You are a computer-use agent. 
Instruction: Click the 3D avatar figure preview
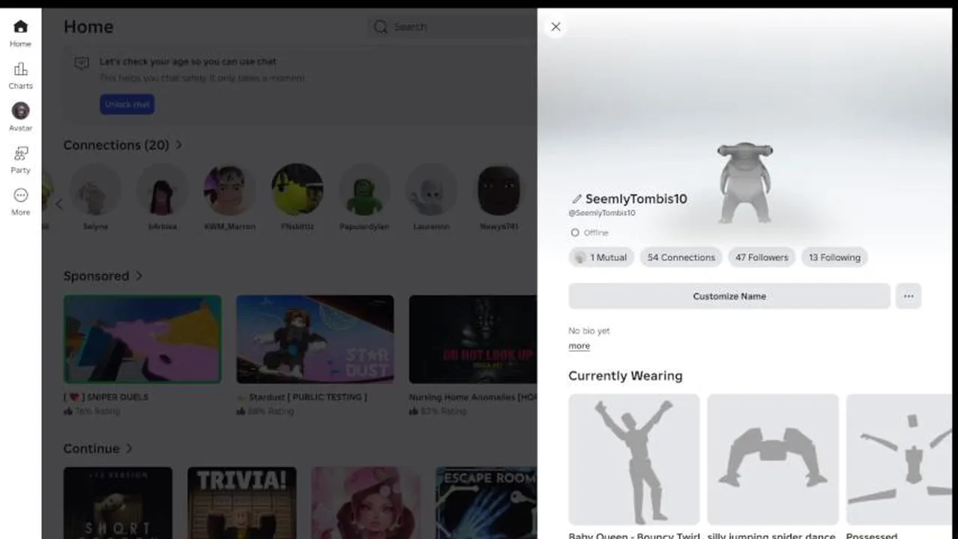pos(744,183)
